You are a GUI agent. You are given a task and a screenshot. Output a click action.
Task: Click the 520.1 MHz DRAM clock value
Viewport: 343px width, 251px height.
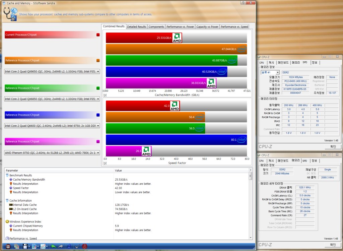[x=305, y=187]
